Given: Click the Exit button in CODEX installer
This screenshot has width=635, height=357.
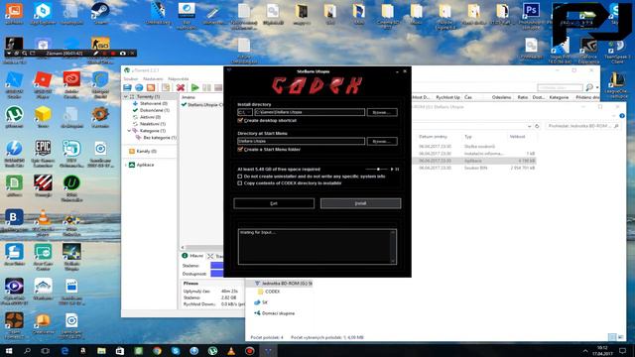Looking at the screenshot, I should click(x=274, y=203).
